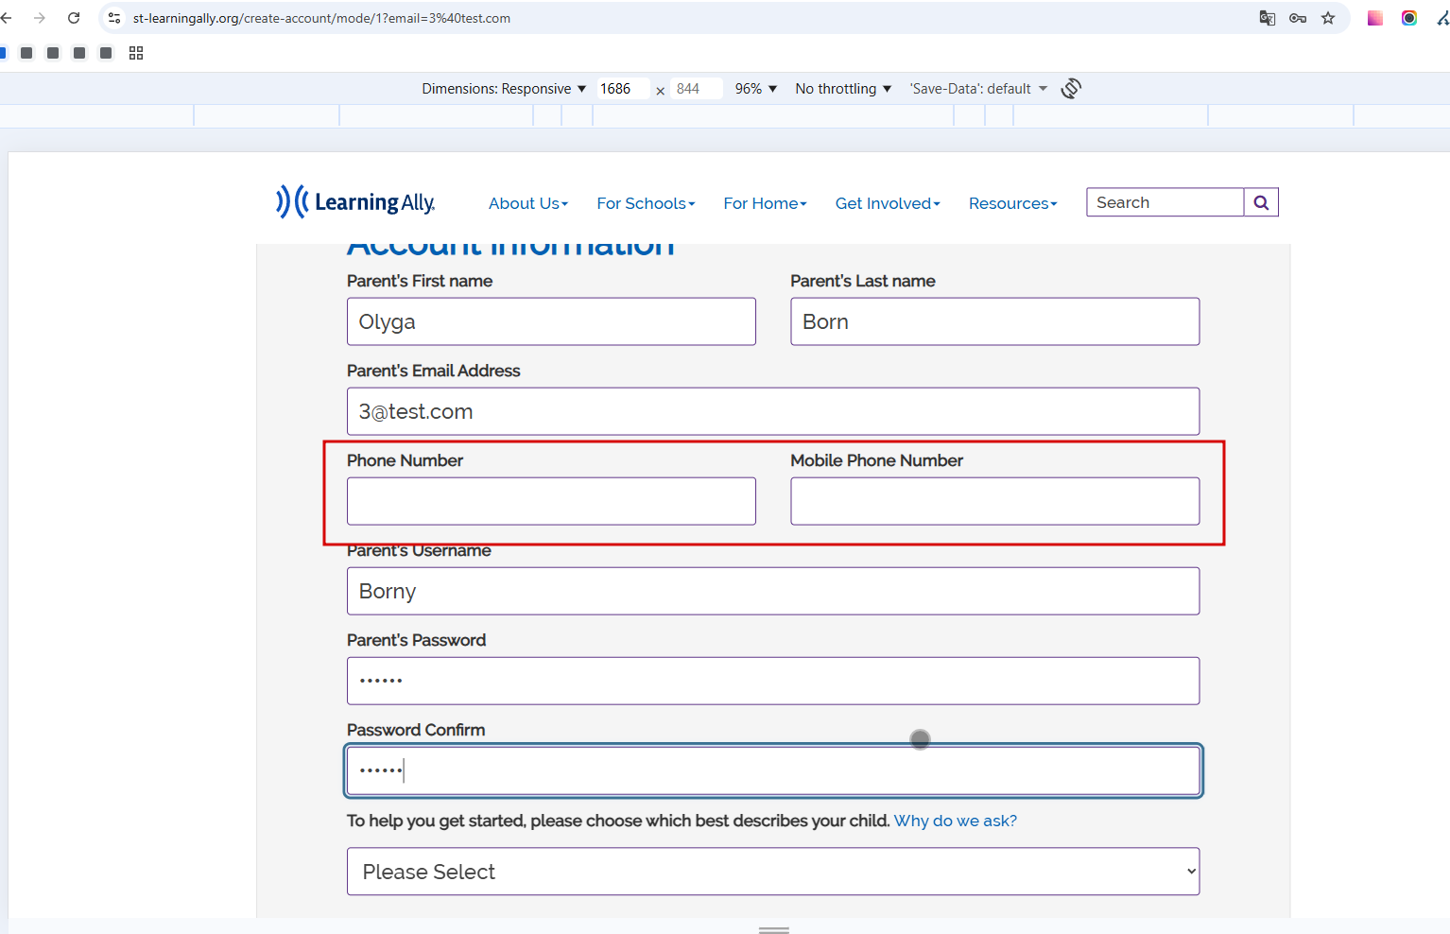Click the Learning Ally logo
Image resolution: width=1450 pixels, height=934 pixels.
(x=355, y=201)
